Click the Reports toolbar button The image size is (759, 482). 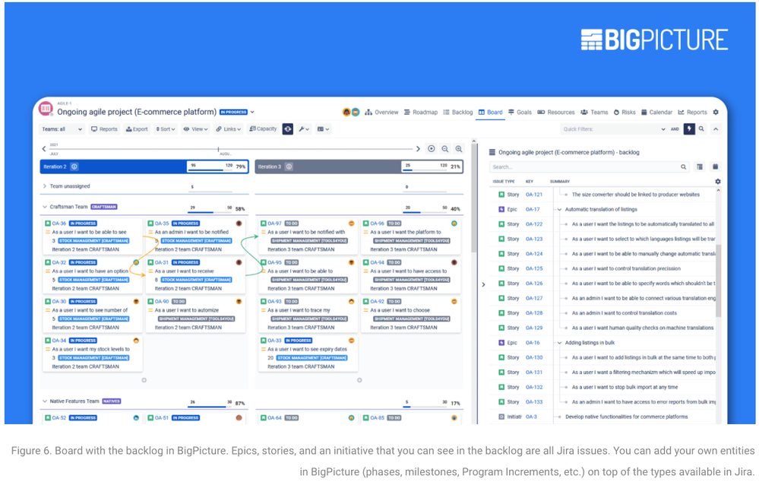[104, 129]
